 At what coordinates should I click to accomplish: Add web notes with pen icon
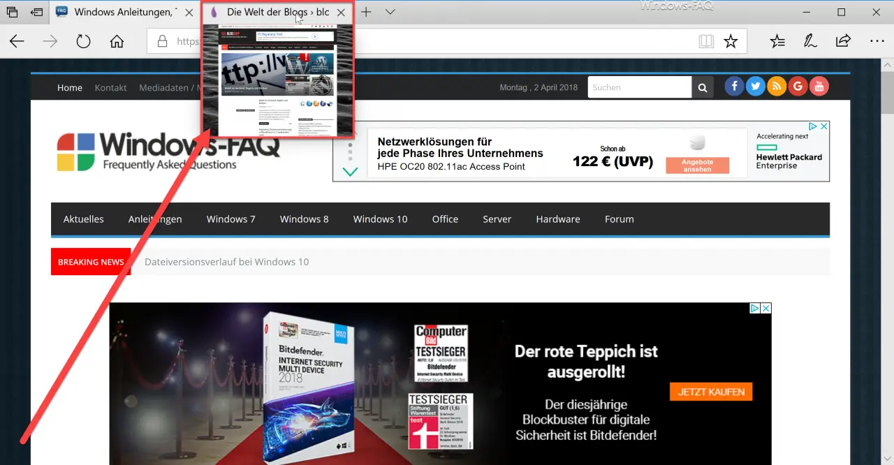point(810,41)
